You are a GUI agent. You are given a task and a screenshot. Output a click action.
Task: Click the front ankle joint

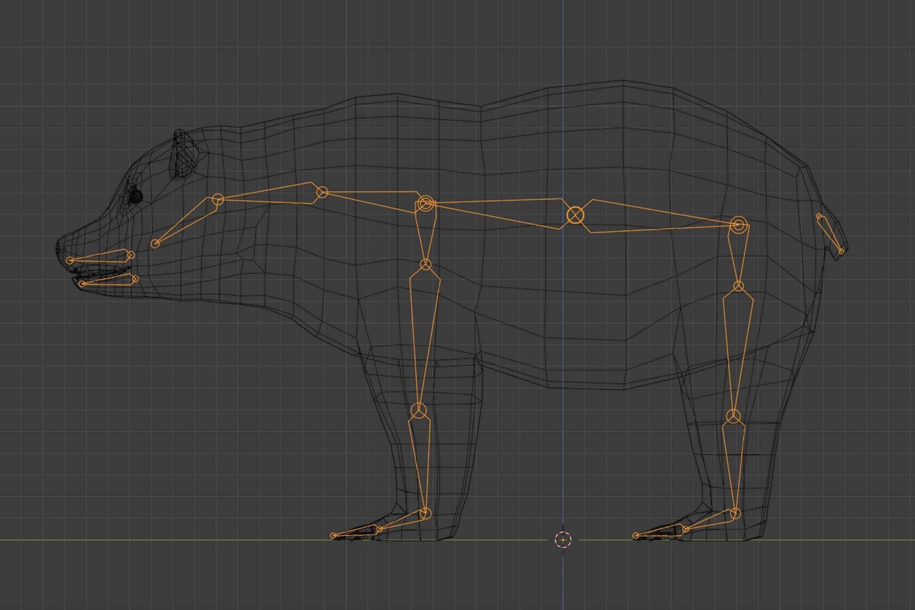point(426,513)
